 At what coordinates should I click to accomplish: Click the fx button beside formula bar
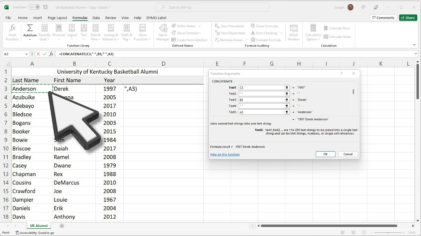pos(51,54)
